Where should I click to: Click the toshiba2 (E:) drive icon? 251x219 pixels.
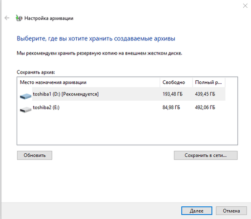click(x=25, y=109)
